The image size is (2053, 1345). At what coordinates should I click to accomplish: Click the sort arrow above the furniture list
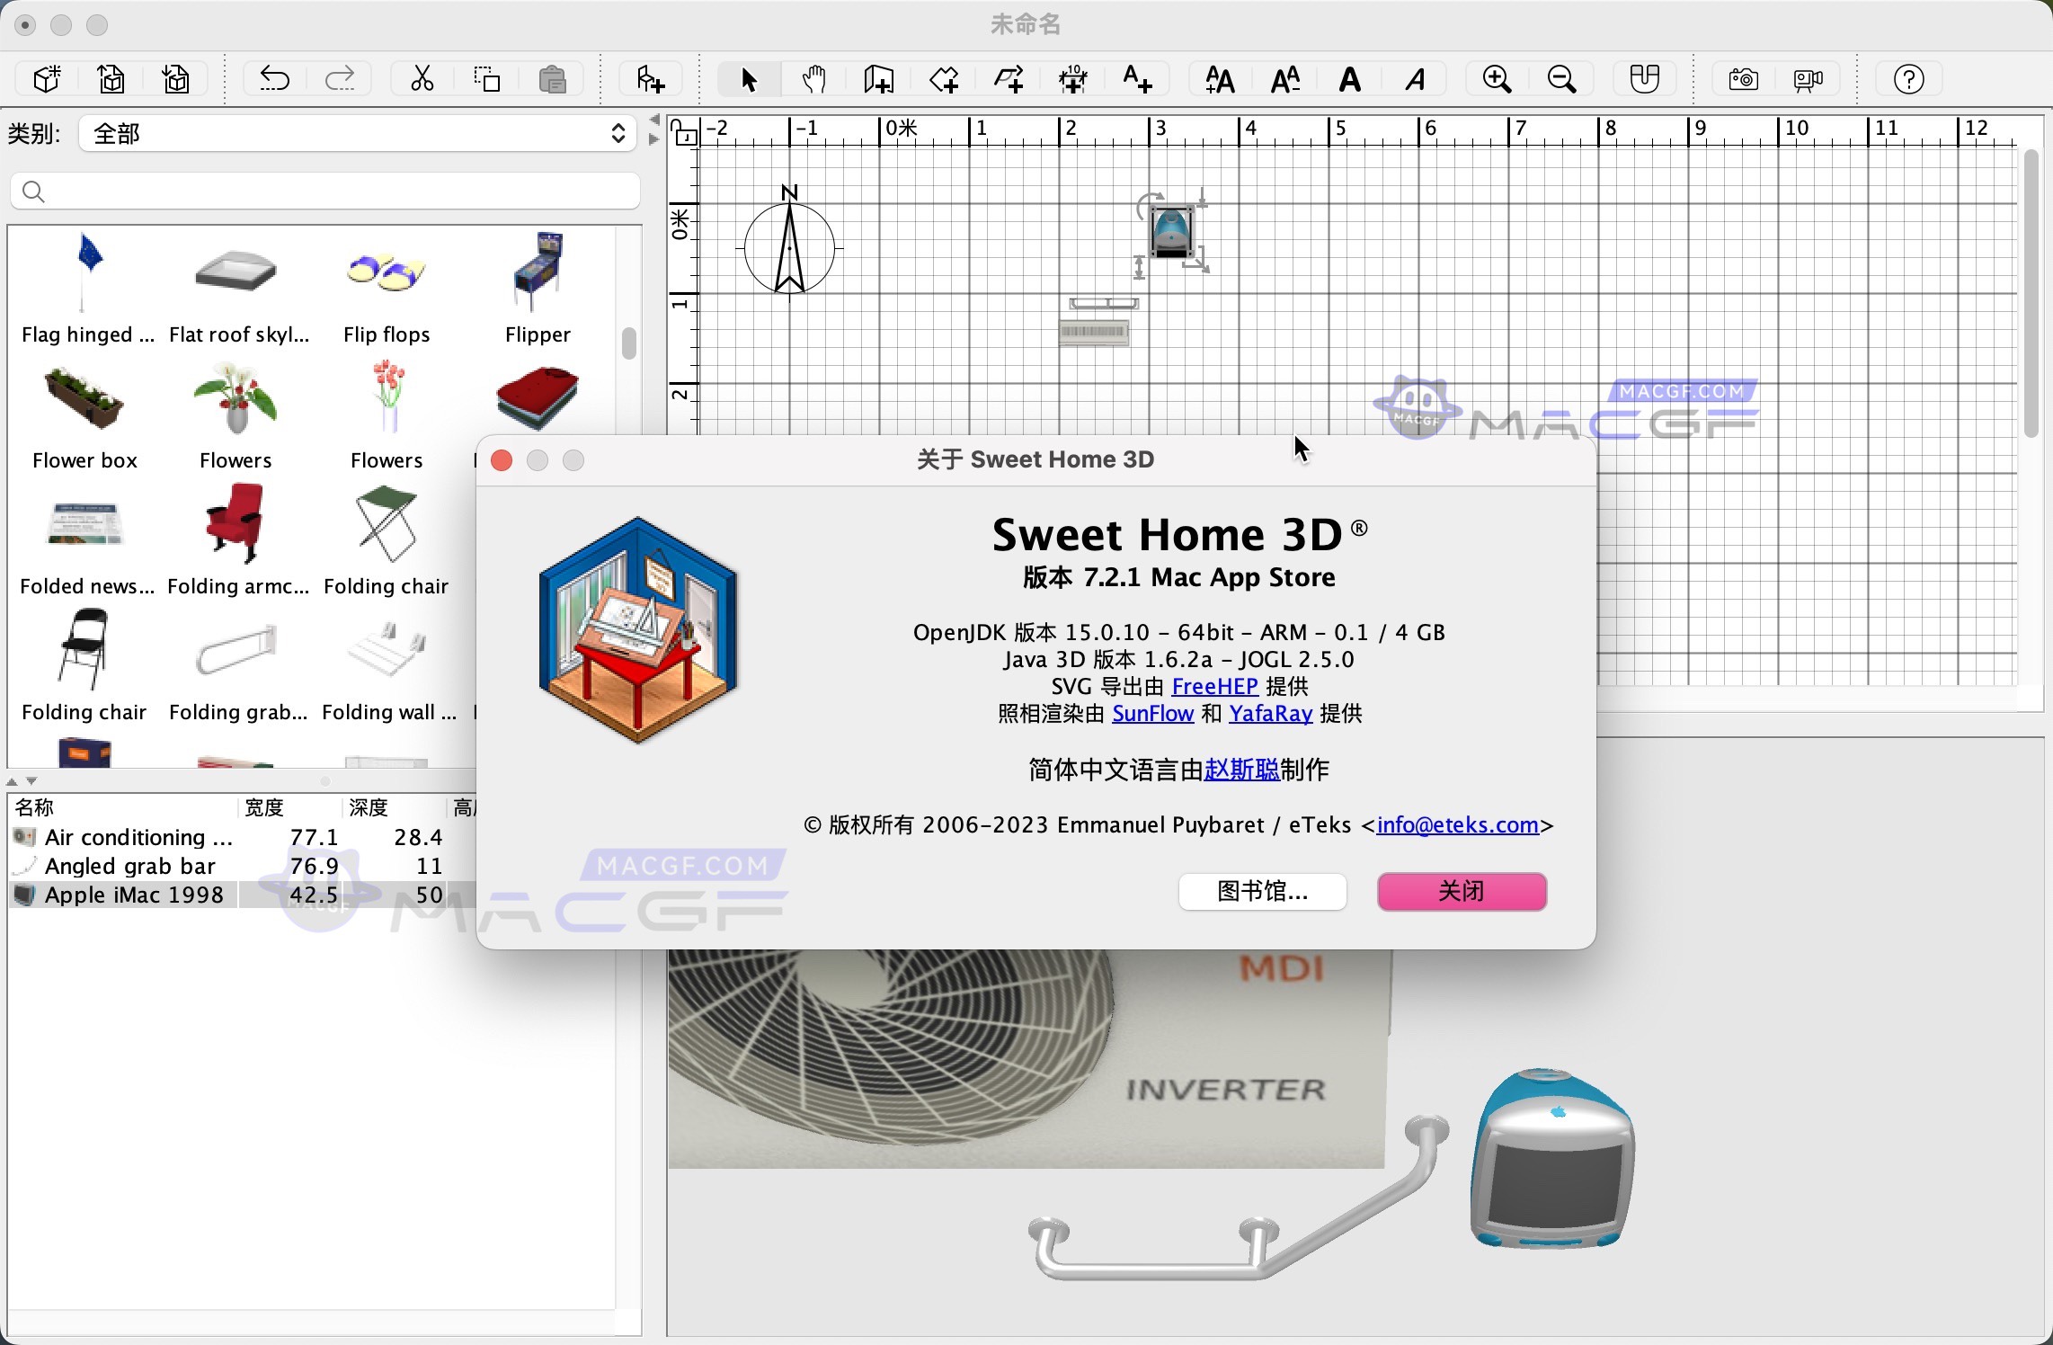tap(13, 780)
